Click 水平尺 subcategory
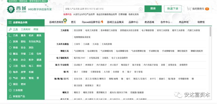This screenshot has width=217, height=104. click(153, 79)
